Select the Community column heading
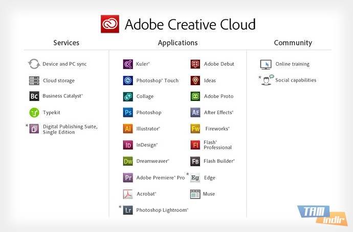The image size is (353, 232). click(x=293, y=43)
